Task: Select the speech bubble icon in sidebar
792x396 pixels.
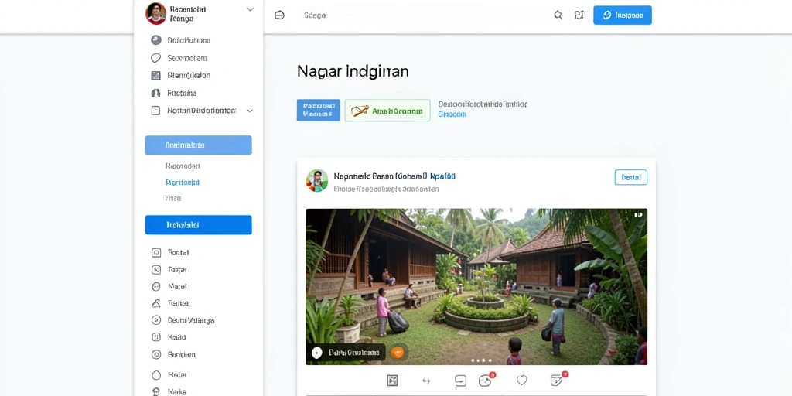Action: pyautogui.click(x=156, y=58)
